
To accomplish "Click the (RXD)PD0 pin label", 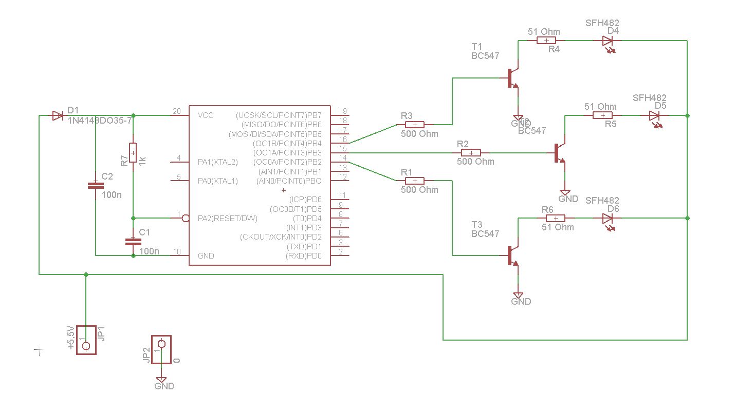I will [304, 255].
